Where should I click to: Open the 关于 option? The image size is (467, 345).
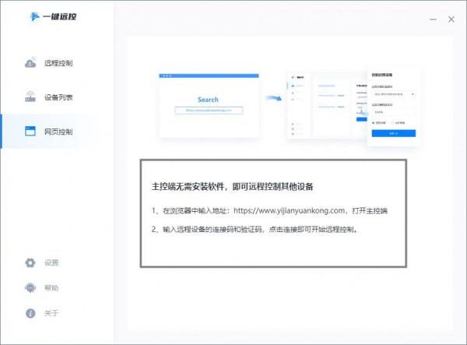pyautogui.click(x=51, y=313)
